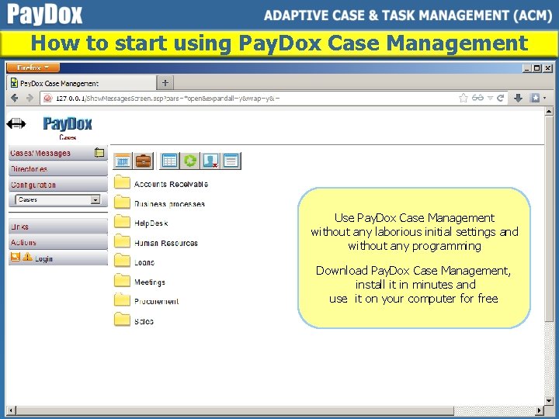This screenshot has height=419, width=559.
Task: Open the Cases/Messages sidebar menu
Action: tap(58, 153)
